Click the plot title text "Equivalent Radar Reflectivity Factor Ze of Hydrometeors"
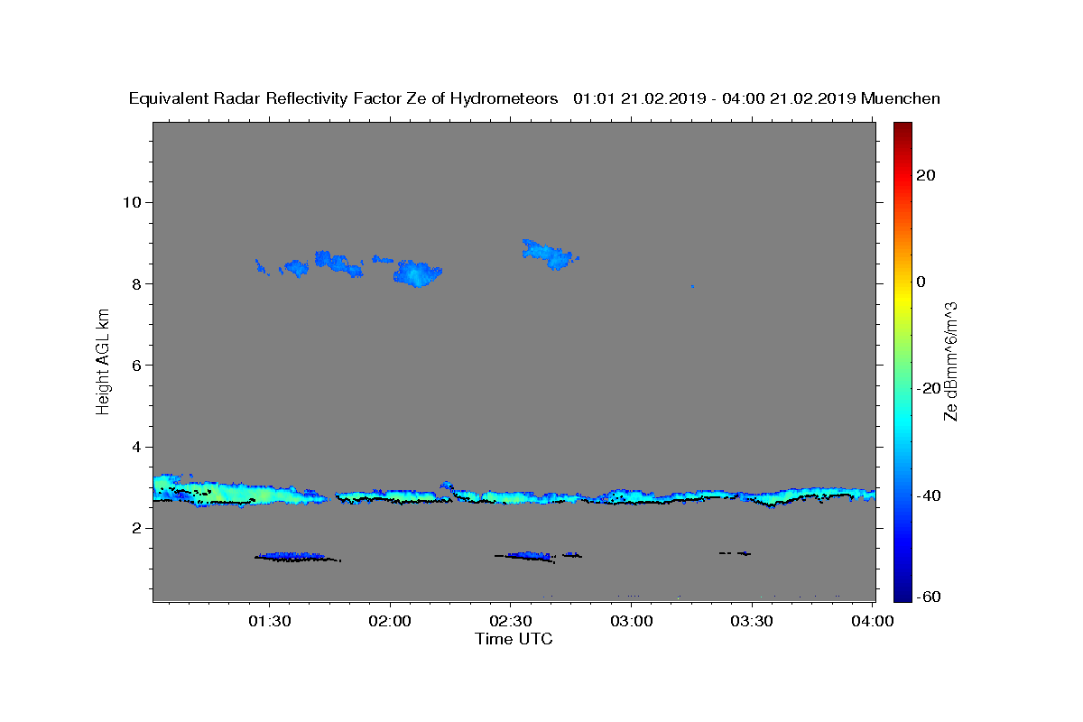The height and width of the screenshot is (722, 1083). point(344,99)
